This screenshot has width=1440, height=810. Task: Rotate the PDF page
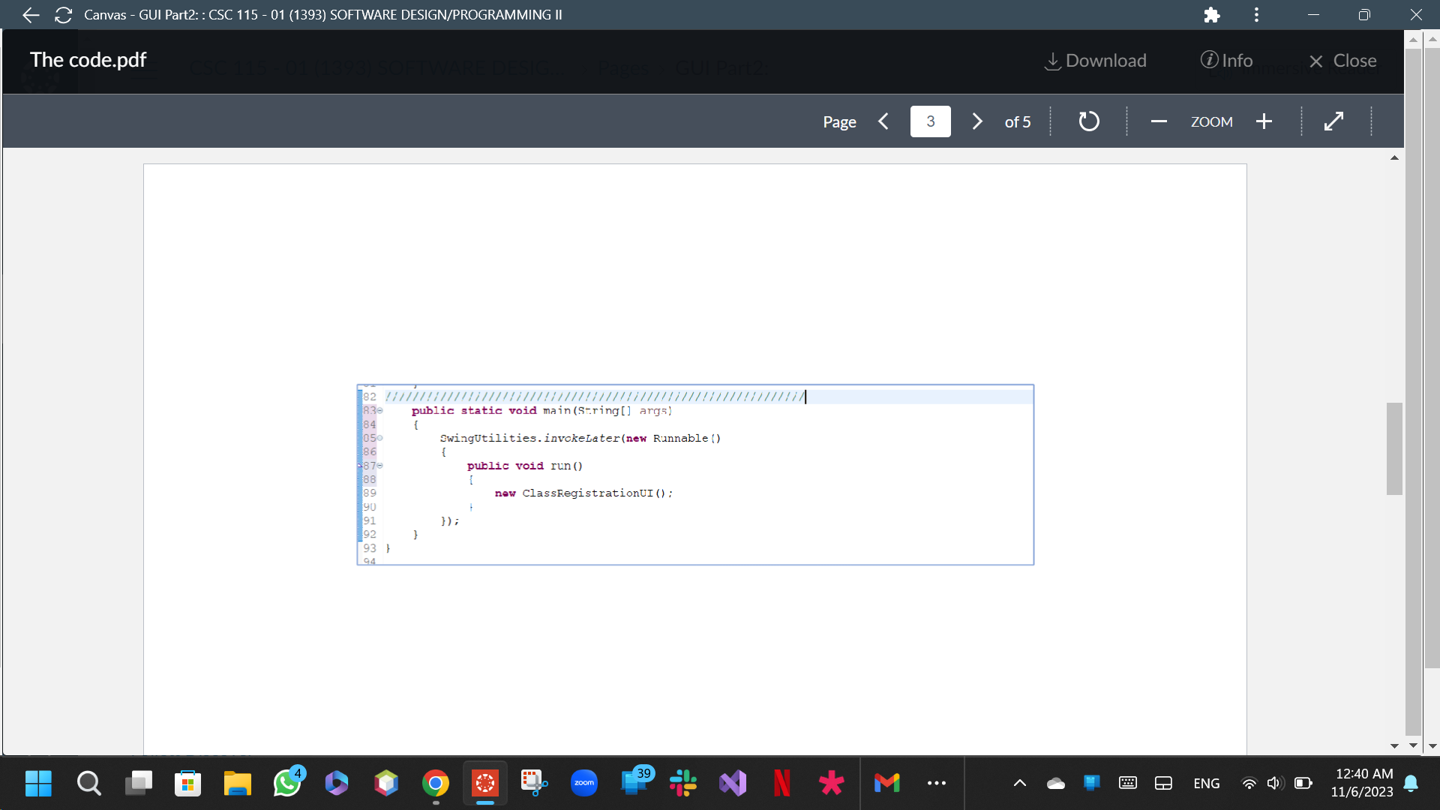tap(1089, 121)
